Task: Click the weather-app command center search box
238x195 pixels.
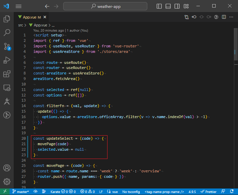Action: coord(105,6)
